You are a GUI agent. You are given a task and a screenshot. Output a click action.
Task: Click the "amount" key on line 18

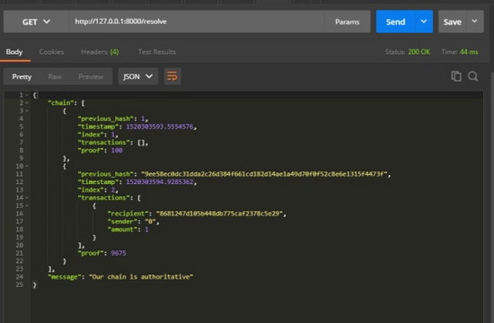[x=122, y=230]
